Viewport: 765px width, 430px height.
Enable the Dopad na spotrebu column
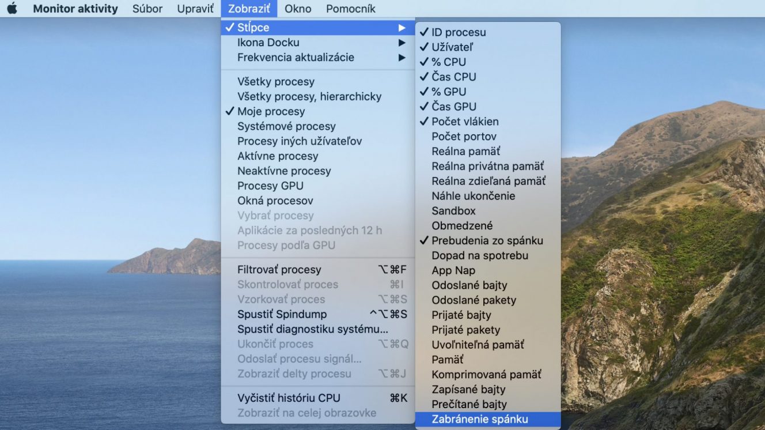[x=488, y=255]
